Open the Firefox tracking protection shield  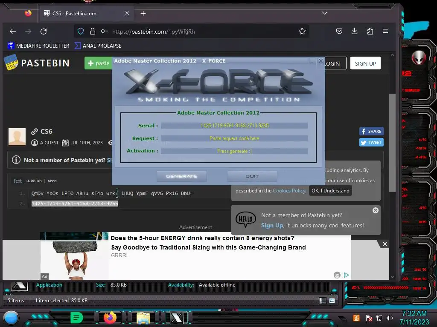pos(81,31)
